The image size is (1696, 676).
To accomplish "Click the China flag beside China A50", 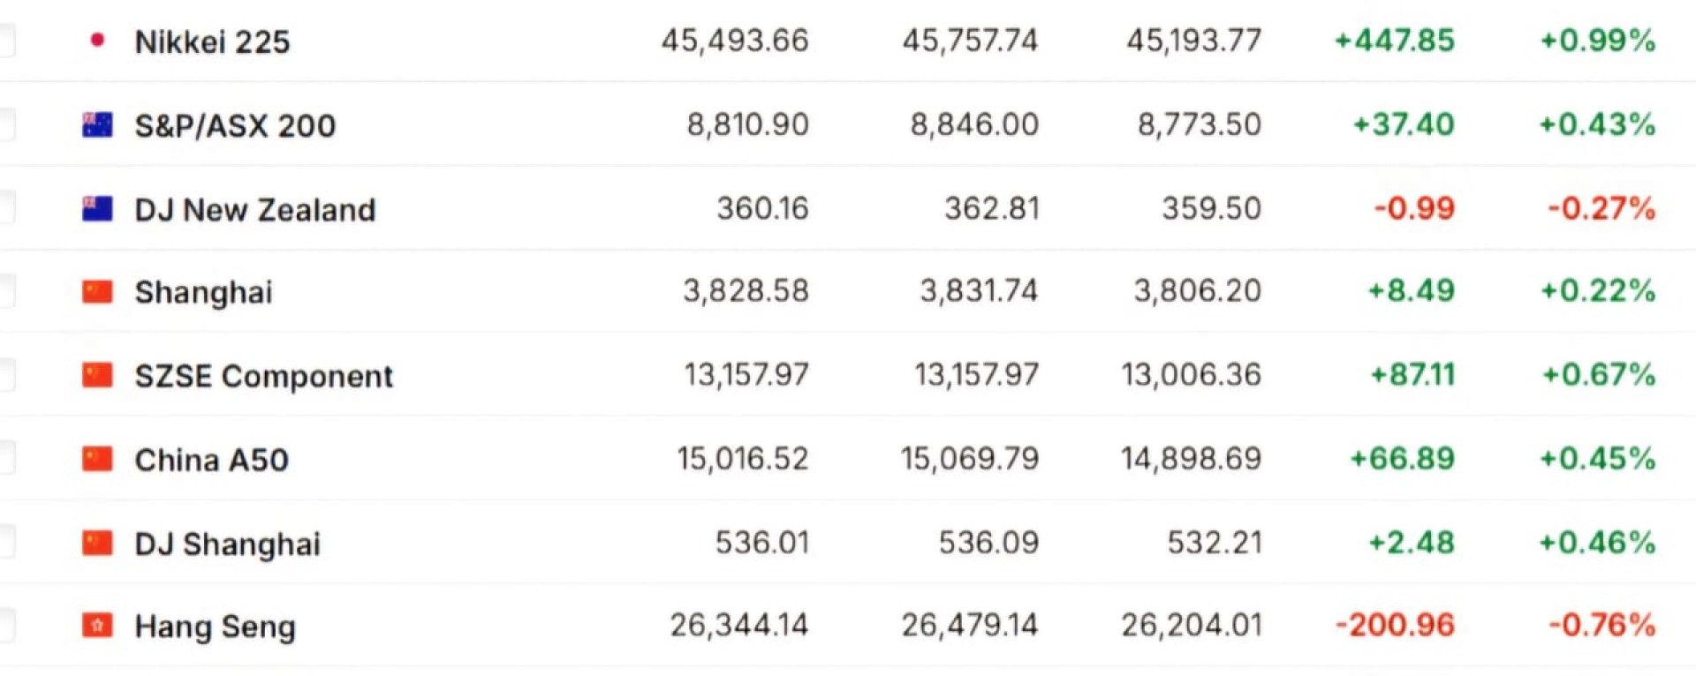I will click(97, 459).
